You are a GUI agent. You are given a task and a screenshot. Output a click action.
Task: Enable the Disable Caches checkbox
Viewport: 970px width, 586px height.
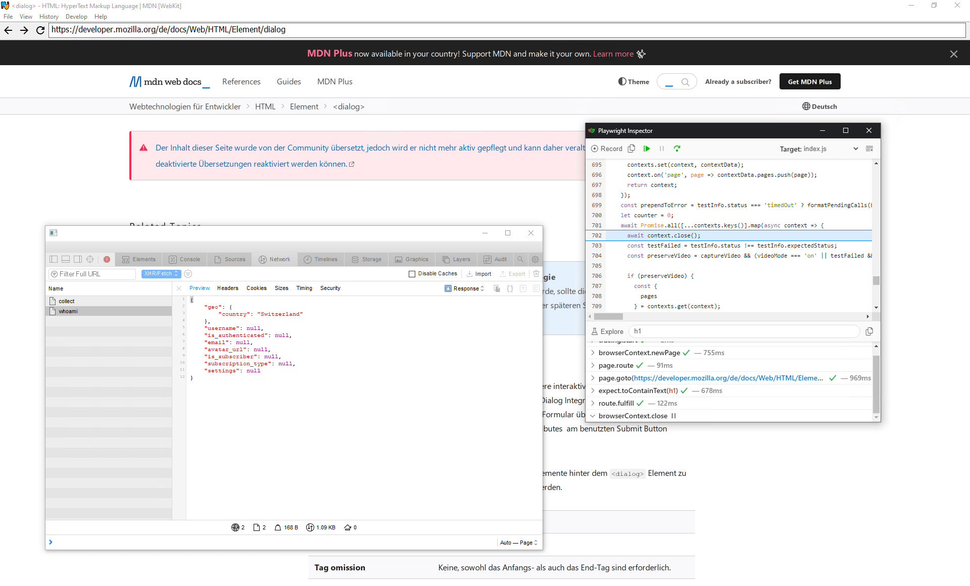tap(412, 274)
